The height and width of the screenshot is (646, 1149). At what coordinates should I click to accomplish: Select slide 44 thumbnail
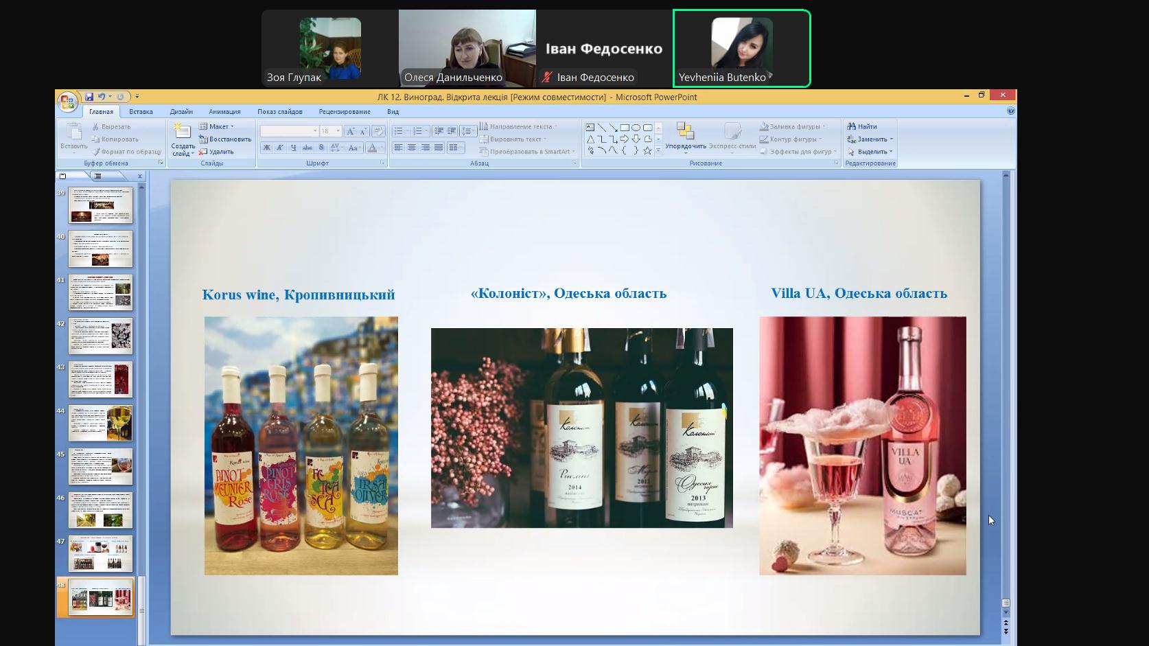(x=100, y=423)
